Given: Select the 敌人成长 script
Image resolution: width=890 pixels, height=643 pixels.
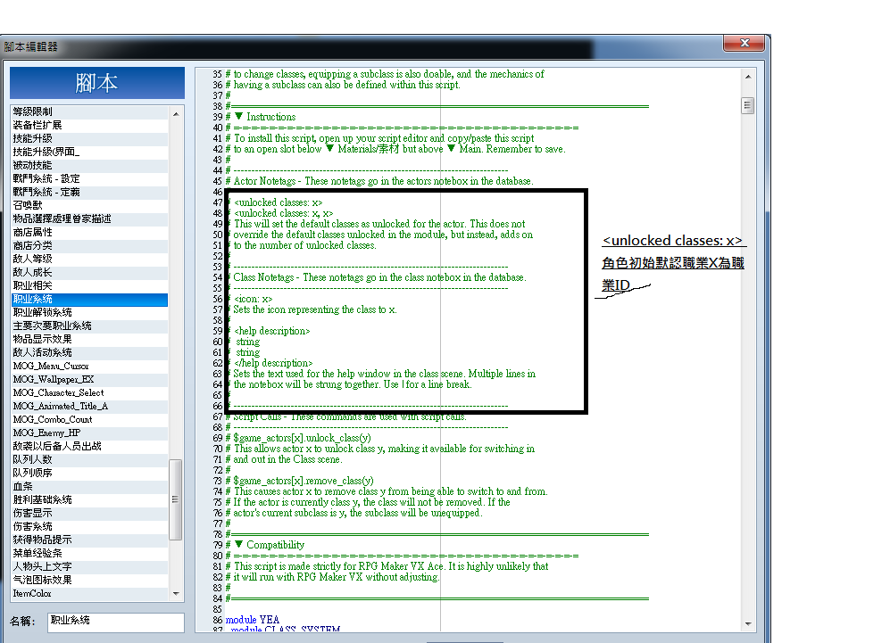Looking at the screenshot, I should click(89, 272).
